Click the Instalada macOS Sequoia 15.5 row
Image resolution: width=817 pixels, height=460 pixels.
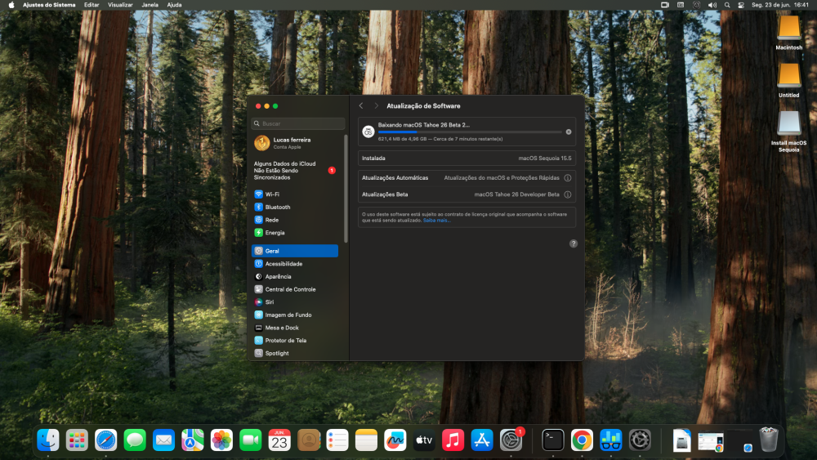(467, 158)
